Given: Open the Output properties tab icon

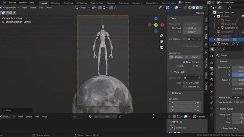Looking at the screenshot, I should point(212,68).
